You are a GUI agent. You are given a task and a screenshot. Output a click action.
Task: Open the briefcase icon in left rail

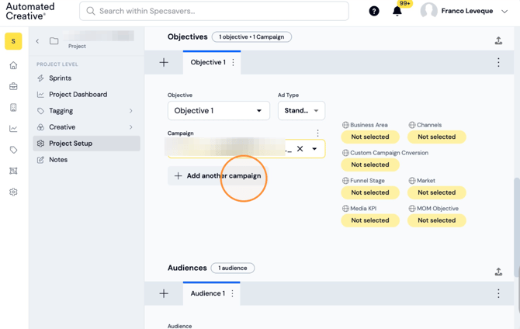(13, 86)
